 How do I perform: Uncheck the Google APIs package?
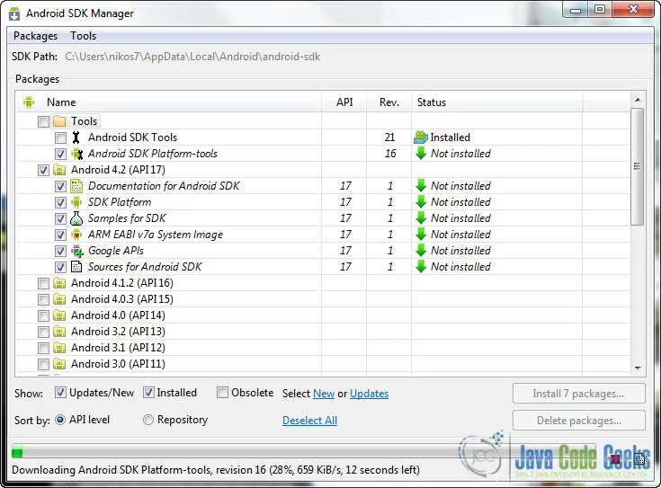coord(61,251)
